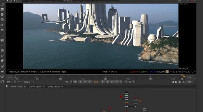Open the TF time format dropdown
The width and height of the screenshot is (203, 112).
point(20,82)
